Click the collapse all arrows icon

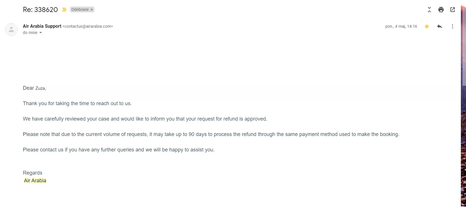(429, 10)
